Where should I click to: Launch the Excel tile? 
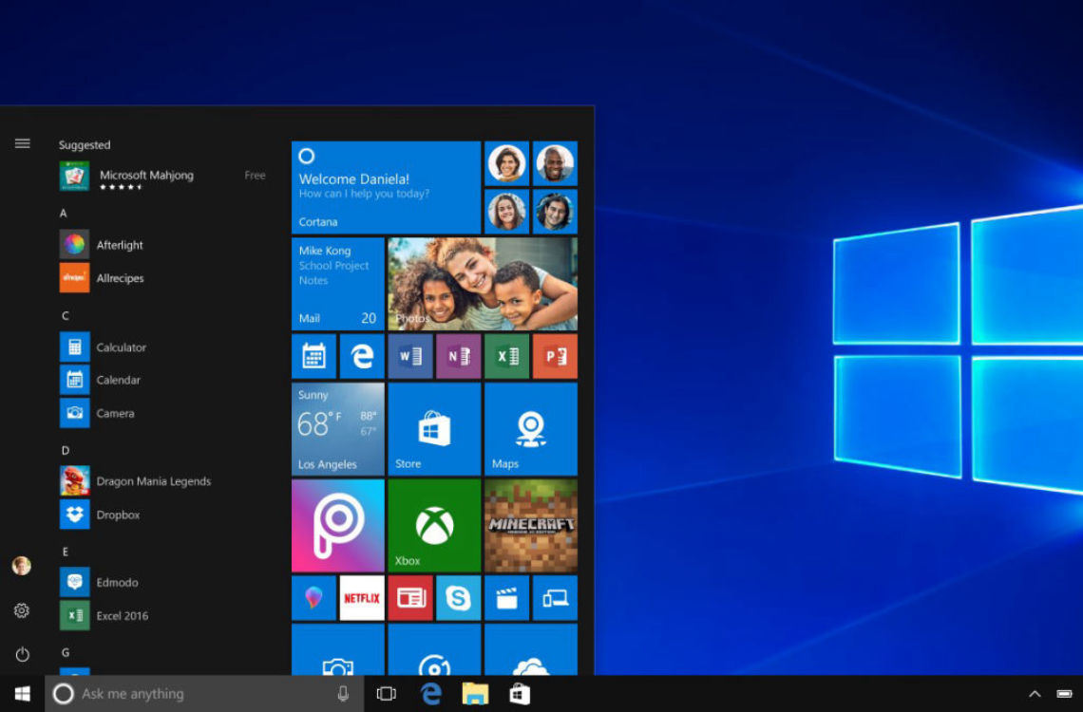coord(506,356)
